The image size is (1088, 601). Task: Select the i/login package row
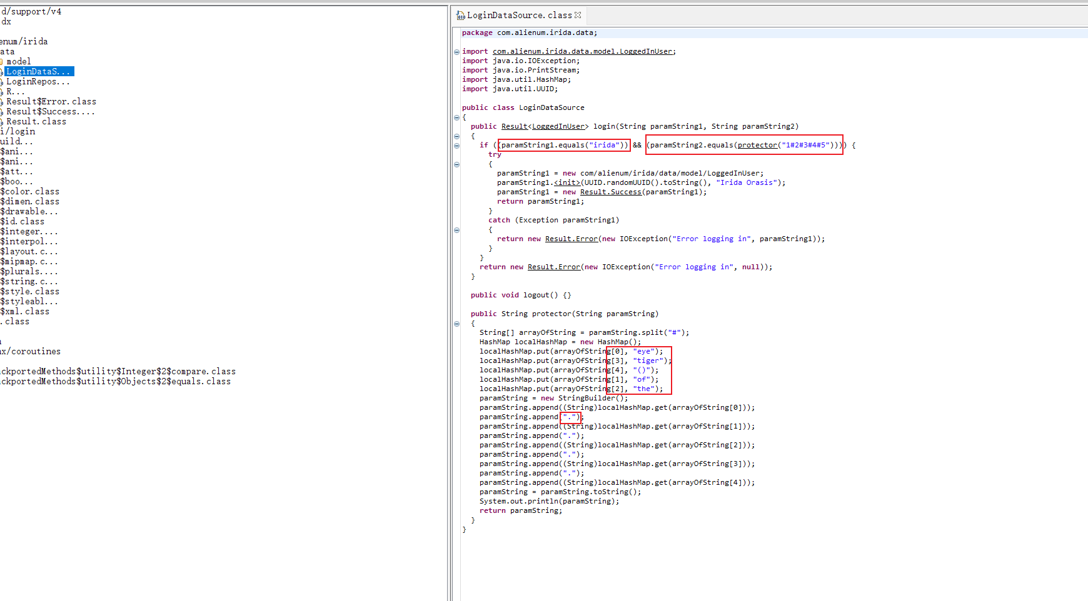(x=18, y=131)
